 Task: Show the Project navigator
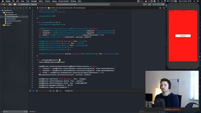(2, 8)
